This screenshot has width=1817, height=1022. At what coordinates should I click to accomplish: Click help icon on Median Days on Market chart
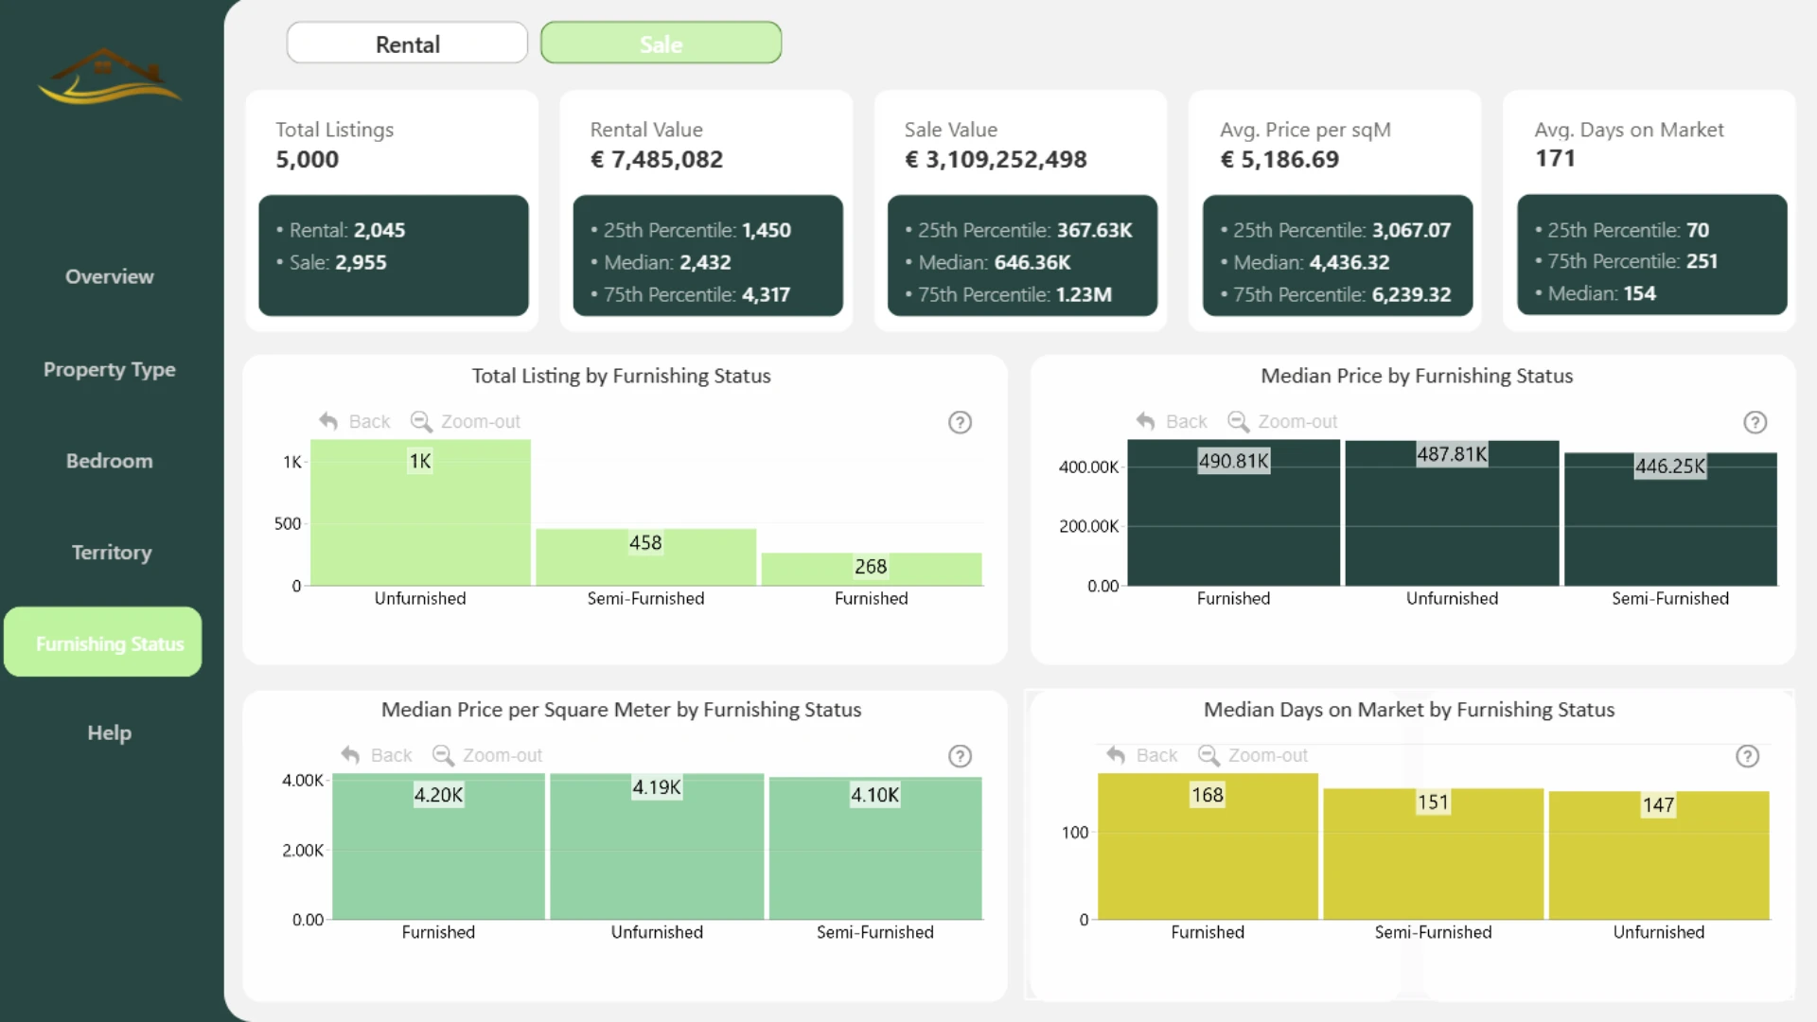click(1747, 756)
